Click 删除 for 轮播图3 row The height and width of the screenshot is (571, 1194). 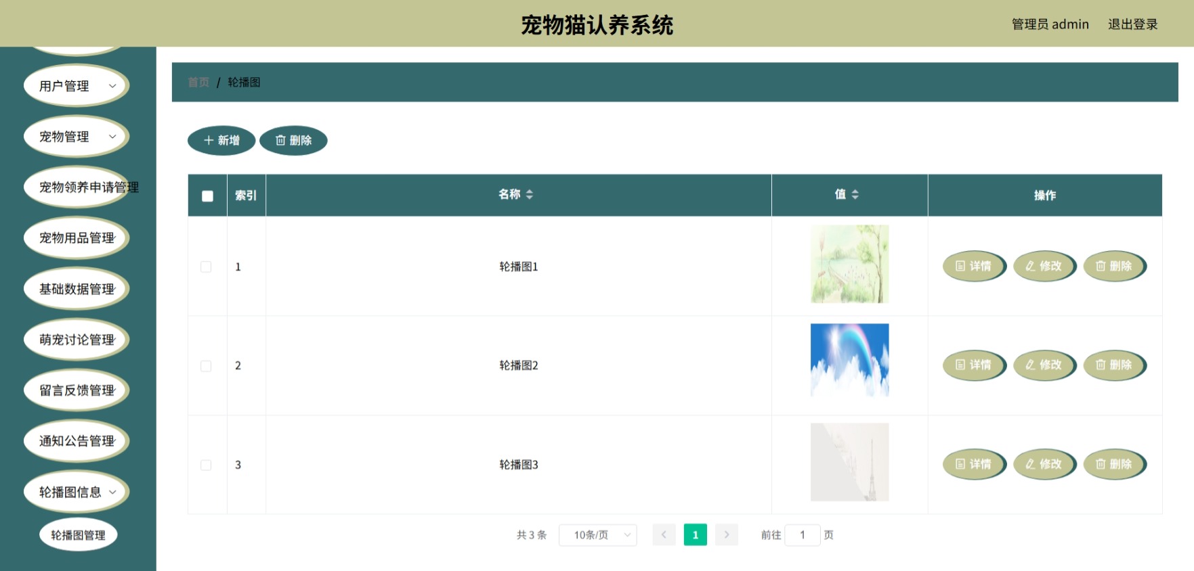coord(1115,464)
